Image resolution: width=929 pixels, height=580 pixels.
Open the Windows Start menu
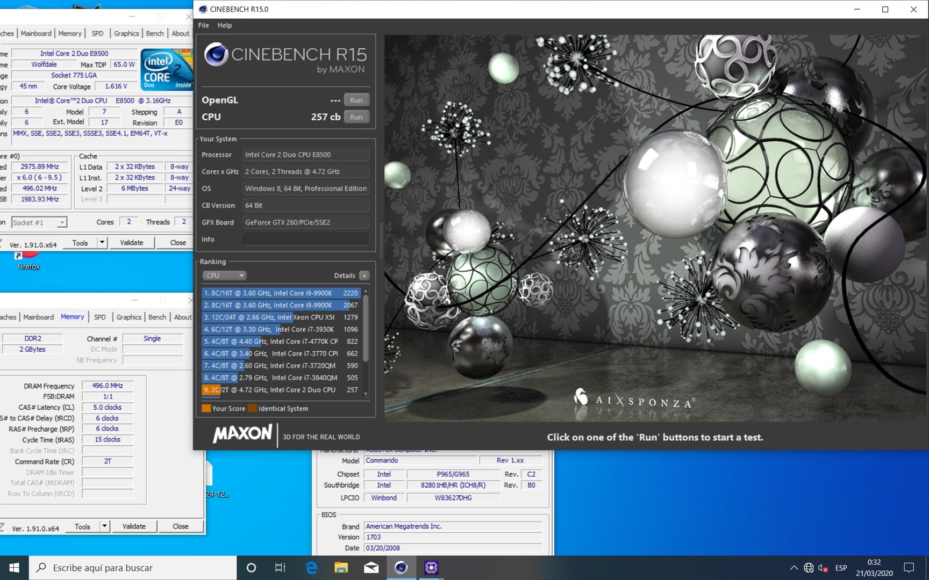tap(15, 568)
